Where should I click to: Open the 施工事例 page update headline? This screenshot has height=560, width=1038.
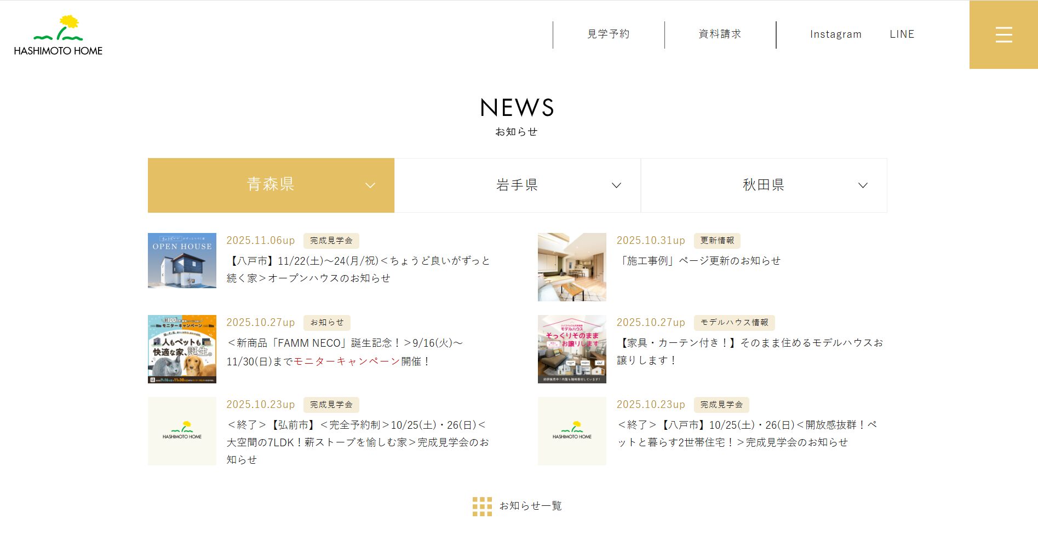click(698, 261)
